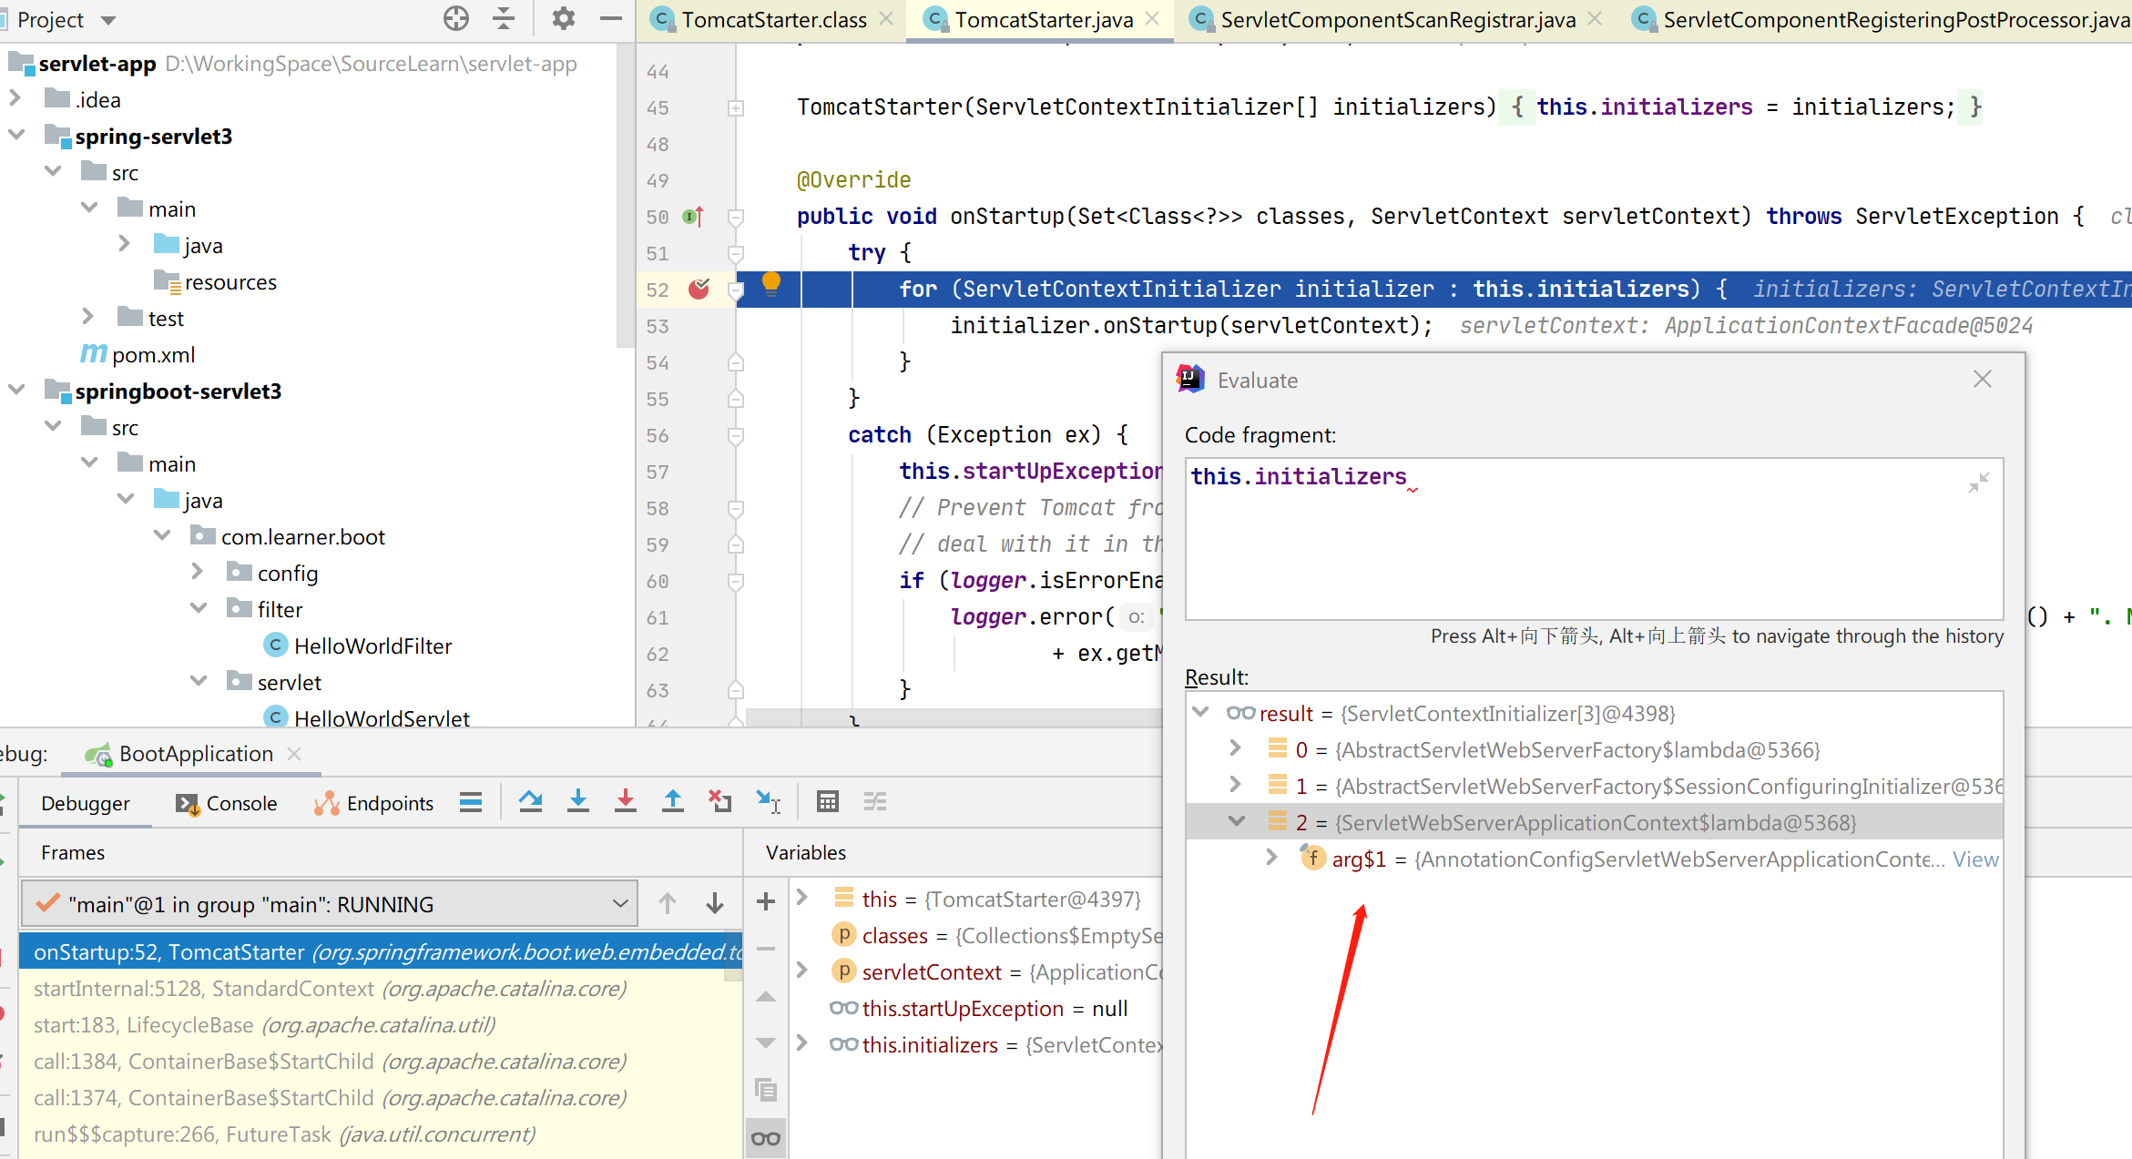Click View link for arg$1 value
The height and width of the screenshot is (1159, 2132).
(1974, 859)
